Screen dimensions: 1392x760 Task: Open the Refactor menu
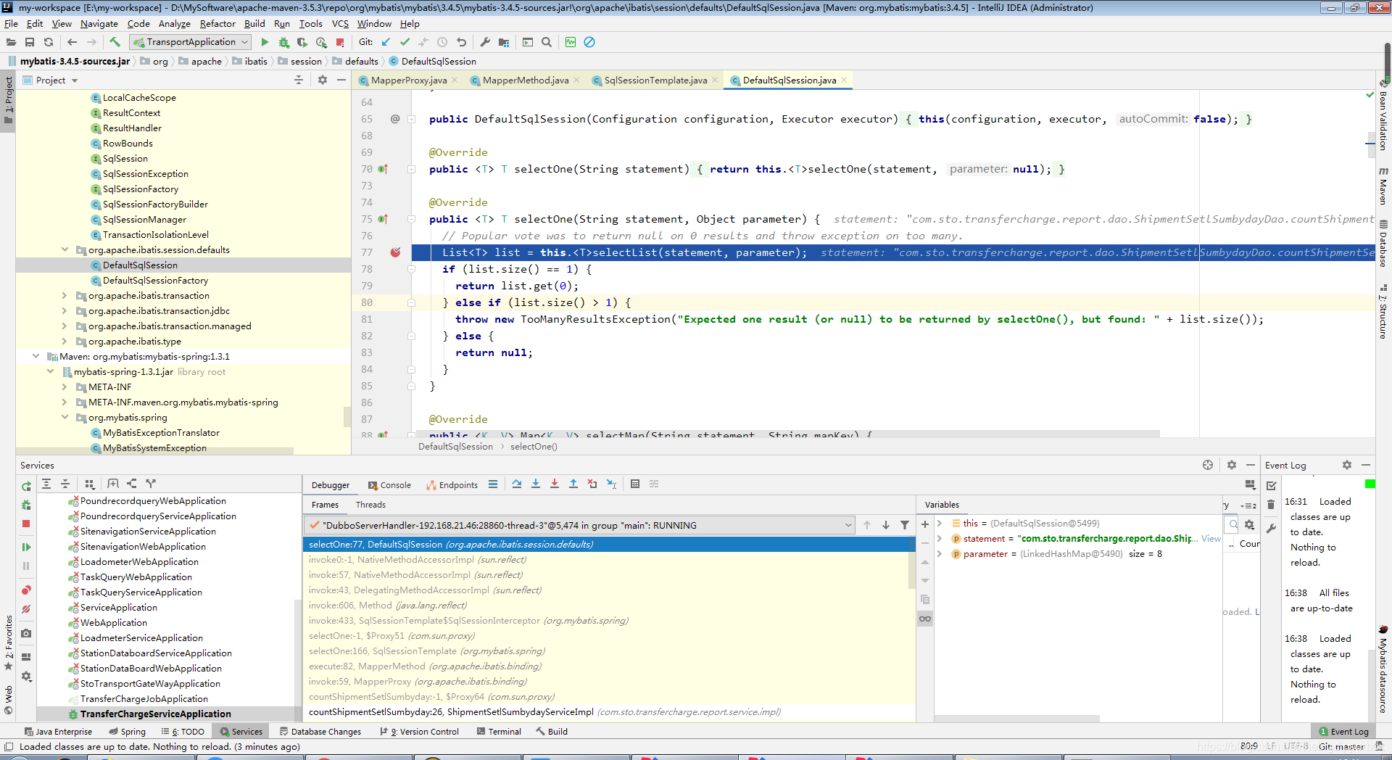coord(217,23)
